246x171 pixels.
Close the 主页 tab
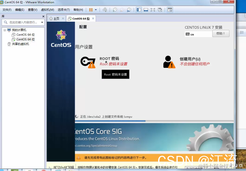pos(63,18)
